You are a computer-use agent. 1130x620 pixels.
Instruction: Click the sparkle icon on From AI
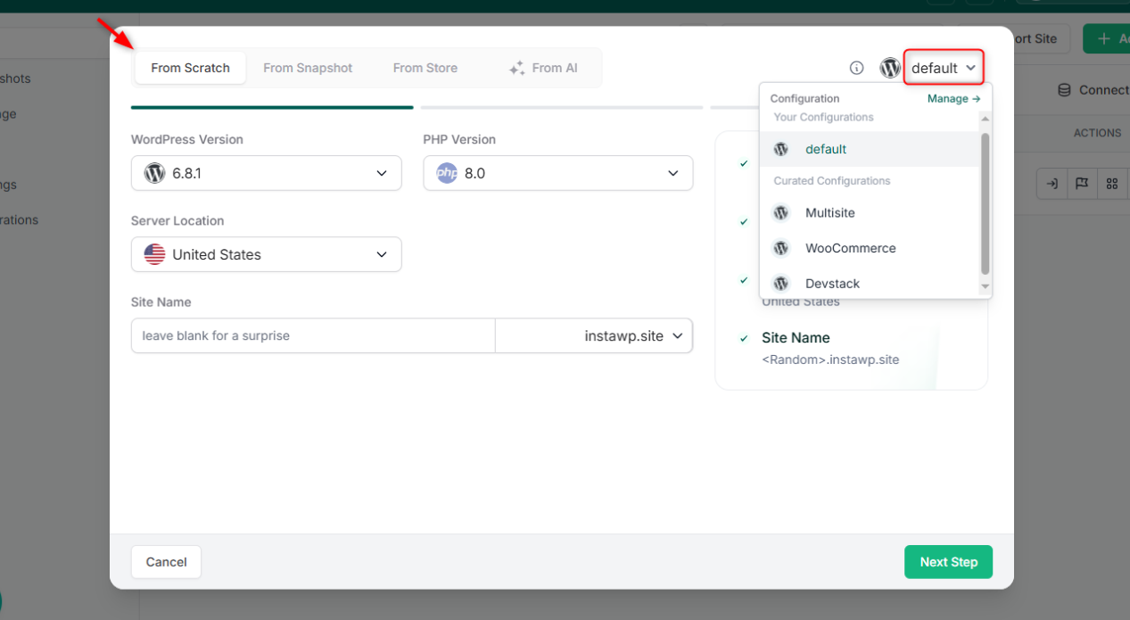pyautogui.click(x=516, y=67)
